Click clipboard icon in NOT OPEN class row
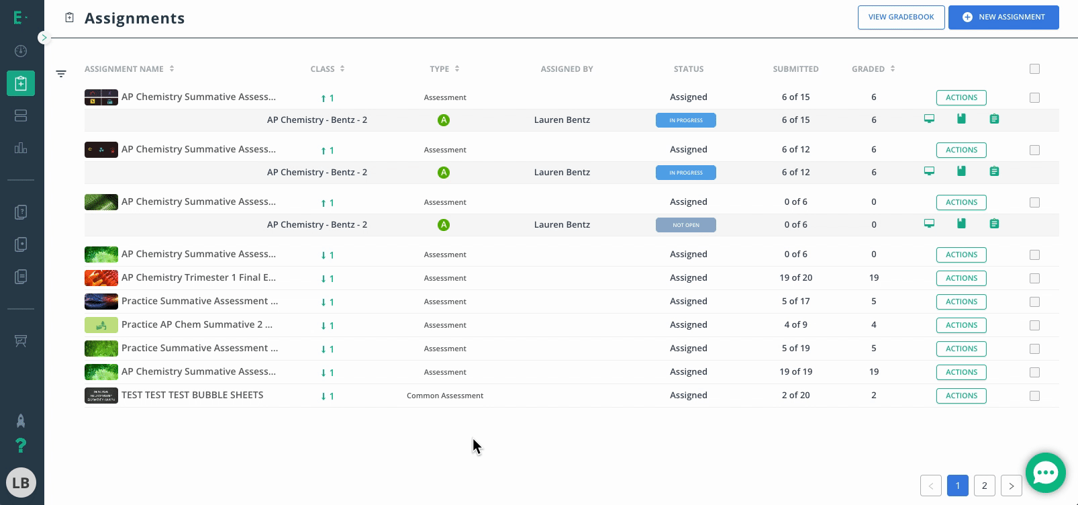This screenshot has height=505, width=1078. coord(994,224)
